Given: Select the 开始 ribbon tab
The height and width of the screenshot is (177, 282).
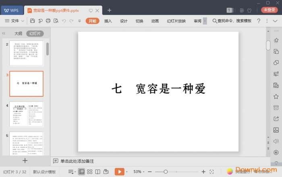Looking at the screenshot, I should click(x=92, y=21).
